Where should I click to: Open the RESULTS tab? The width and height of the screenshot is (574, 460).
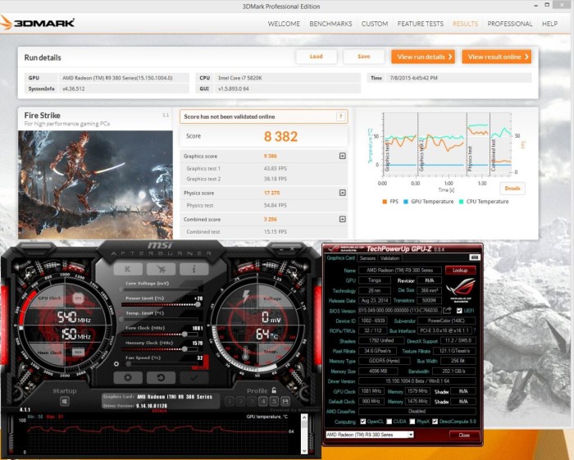tap(465, 24)
